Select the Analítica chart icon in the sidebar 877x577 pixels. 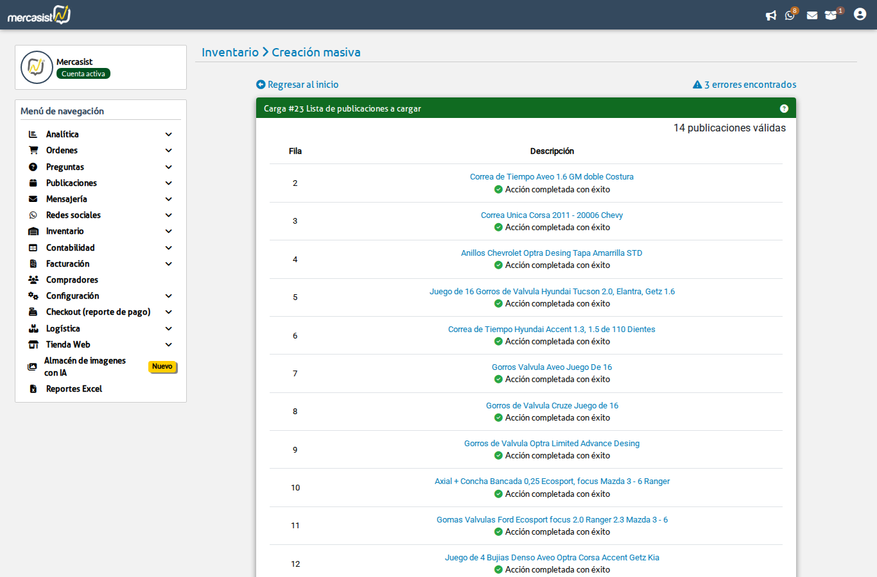pyautogui.click(x=32, y=133)
